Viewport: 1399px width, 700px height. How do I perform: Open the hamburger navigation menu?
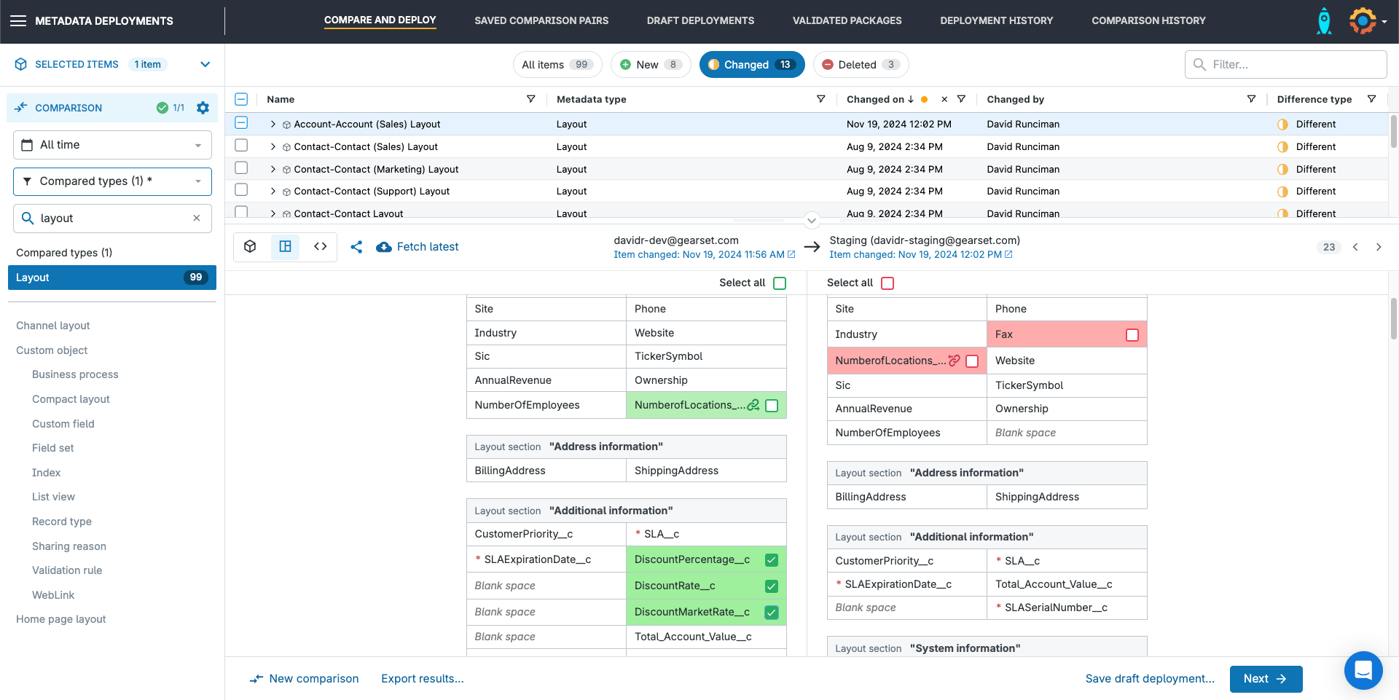point(18,21)
